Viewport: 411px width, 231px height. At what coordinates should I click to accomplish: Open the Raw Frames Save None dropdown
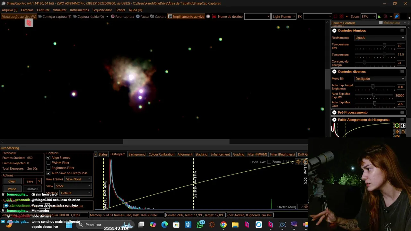78,179
